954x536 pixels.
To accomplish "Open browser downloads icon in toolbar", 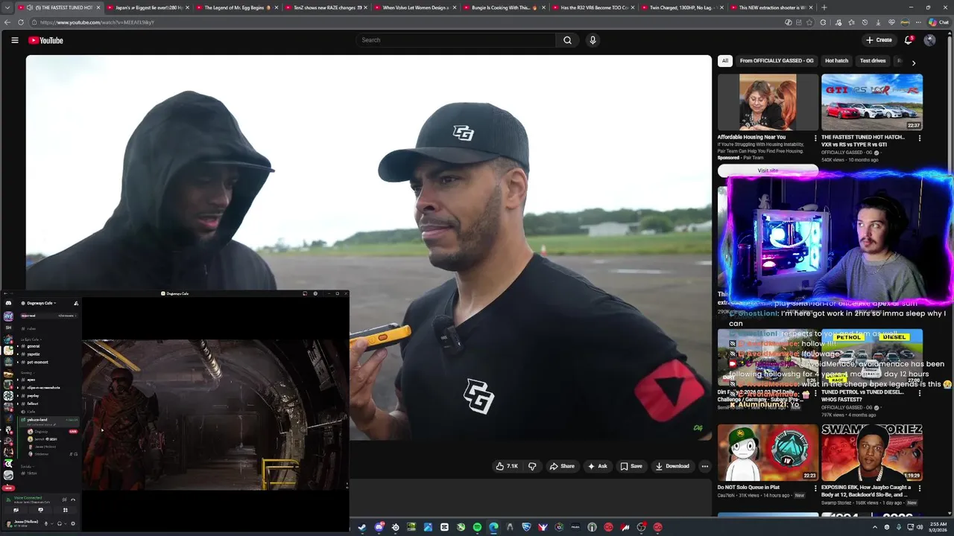I will (x=878, y=22).
